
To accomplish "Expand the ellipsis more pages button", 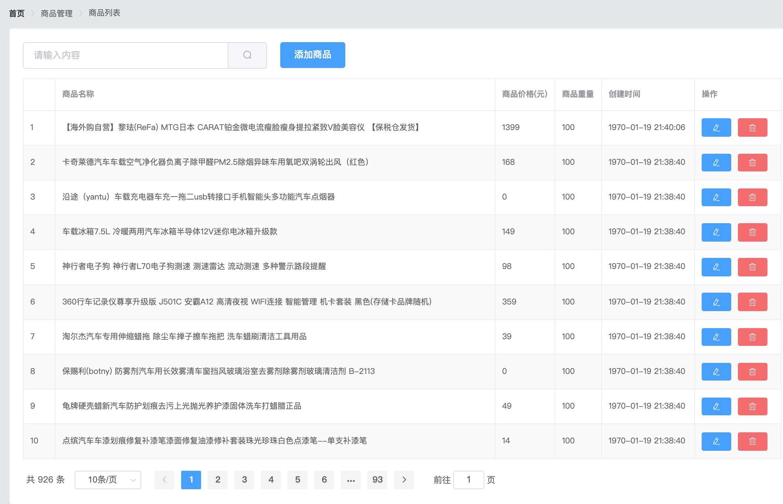I will (350, 480).
